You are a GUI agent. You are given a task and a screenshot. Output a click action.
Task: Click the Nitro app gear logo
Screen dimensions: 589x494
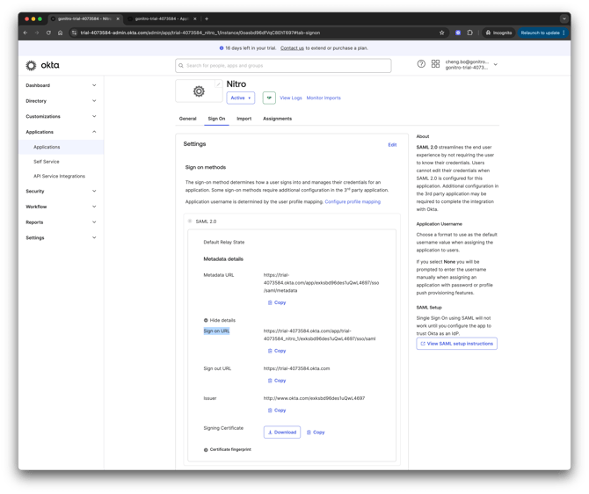199,91
